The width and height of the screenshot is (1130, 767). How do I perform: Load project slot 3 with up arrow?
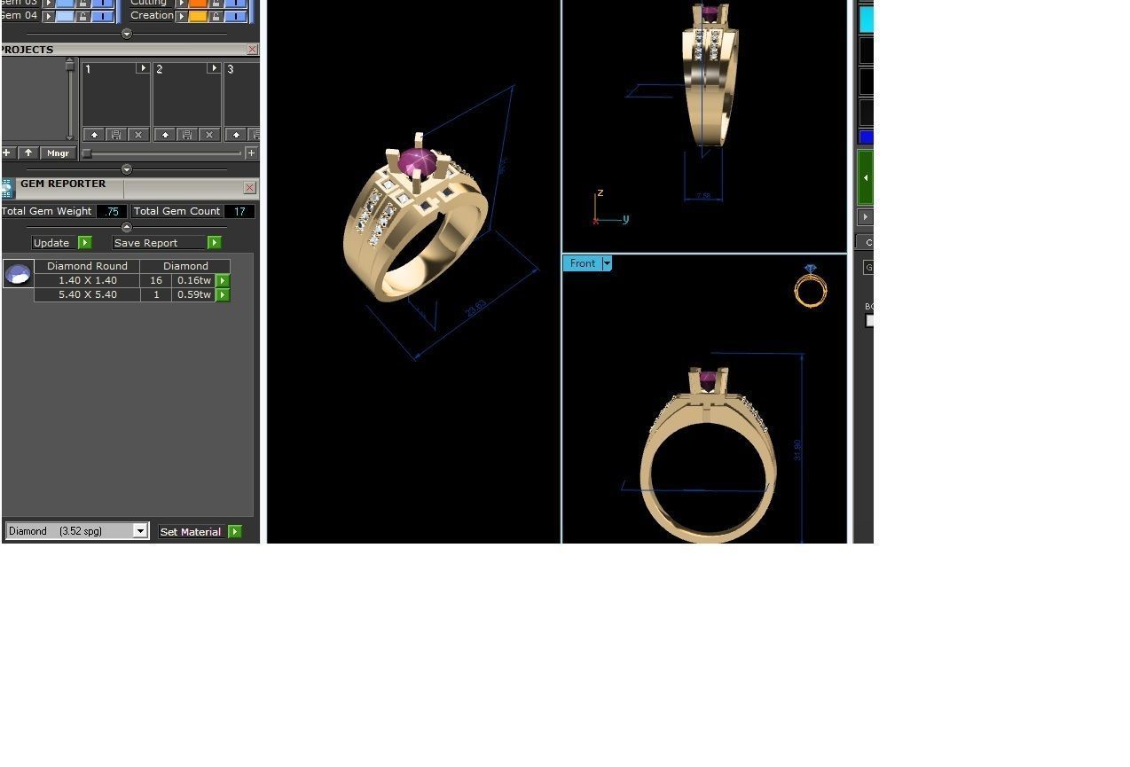(236, 135)
